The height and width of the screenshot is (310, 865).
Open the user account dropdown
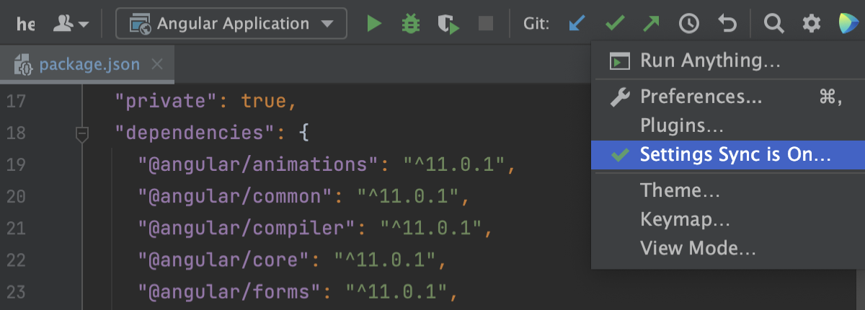pyautogui.click(x=71, y=24)
